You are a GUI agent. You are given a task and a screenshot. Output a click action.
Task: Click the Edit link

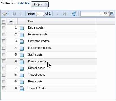(x=21, y=3)
